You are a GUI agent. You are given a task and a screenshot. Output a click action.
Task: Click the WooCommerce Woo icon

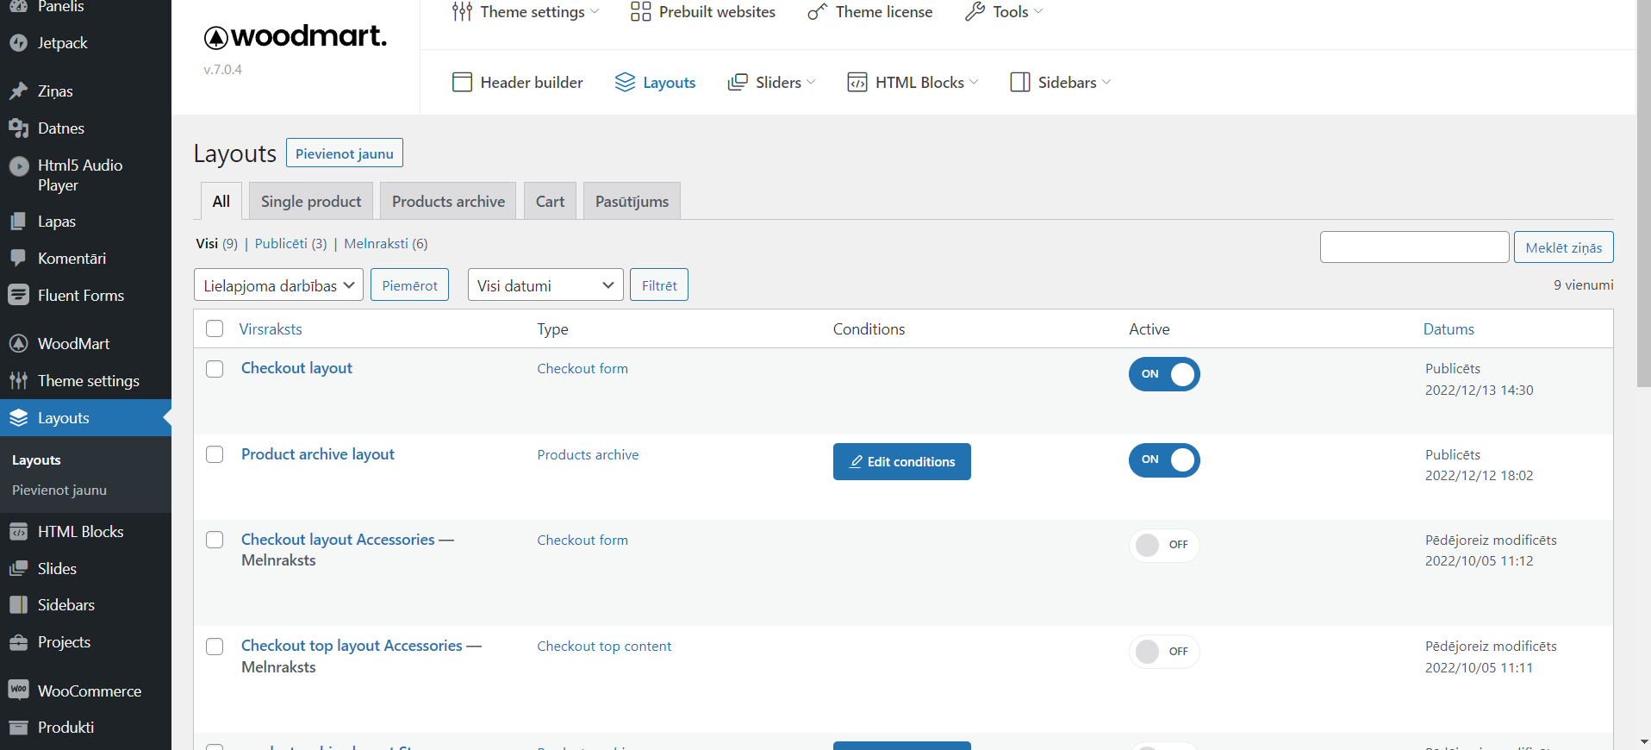tap(18, 691)
